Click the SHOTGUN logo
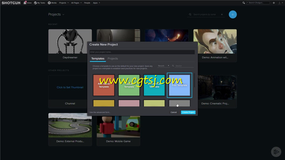 tap(11, 3)
